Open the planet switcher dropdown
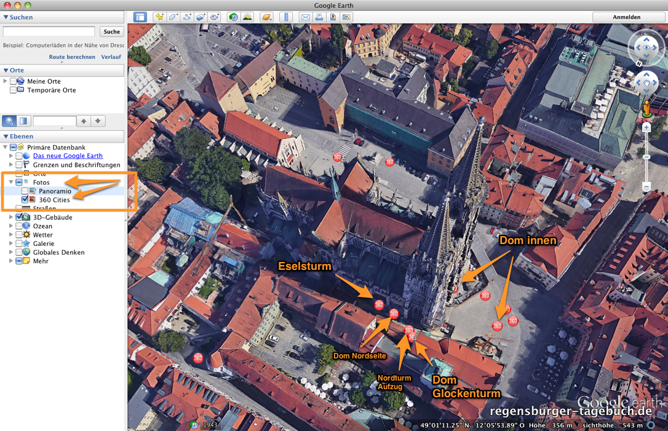Image resolution: width=668 pixels, height=431 pixels. [267, 17]
